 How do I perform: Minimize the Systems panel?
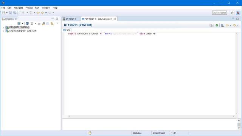click(53, 19)
